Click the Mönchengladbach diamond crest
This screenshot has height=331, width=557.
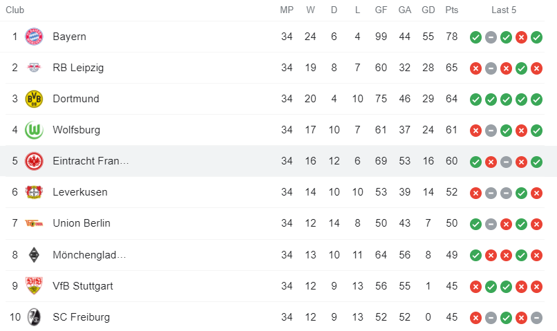click(x=34, y=255)
